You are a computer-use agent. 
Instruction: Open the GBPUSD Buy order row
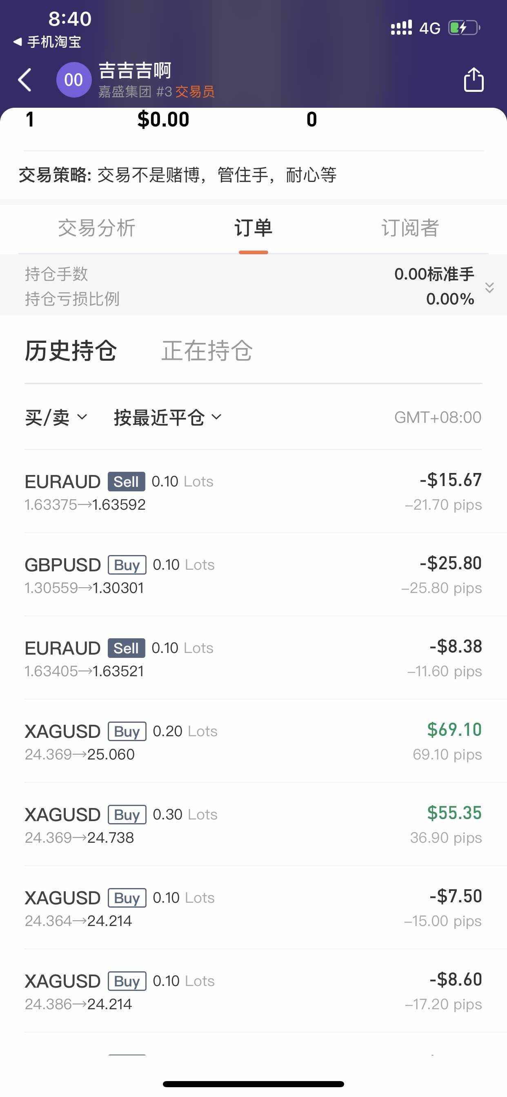tap(253, 575)
